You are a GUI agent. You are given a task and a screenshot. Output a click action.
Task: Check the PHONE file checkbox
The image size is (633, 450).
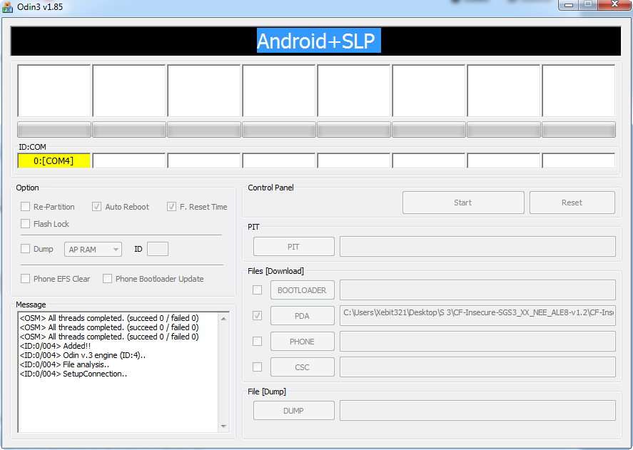tap(257, 342)
